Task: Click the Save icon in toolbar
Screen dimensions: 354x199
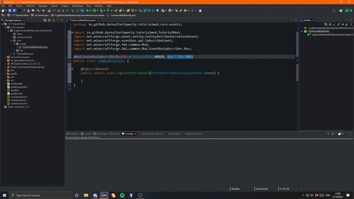Action: click(x=10, y=11)
